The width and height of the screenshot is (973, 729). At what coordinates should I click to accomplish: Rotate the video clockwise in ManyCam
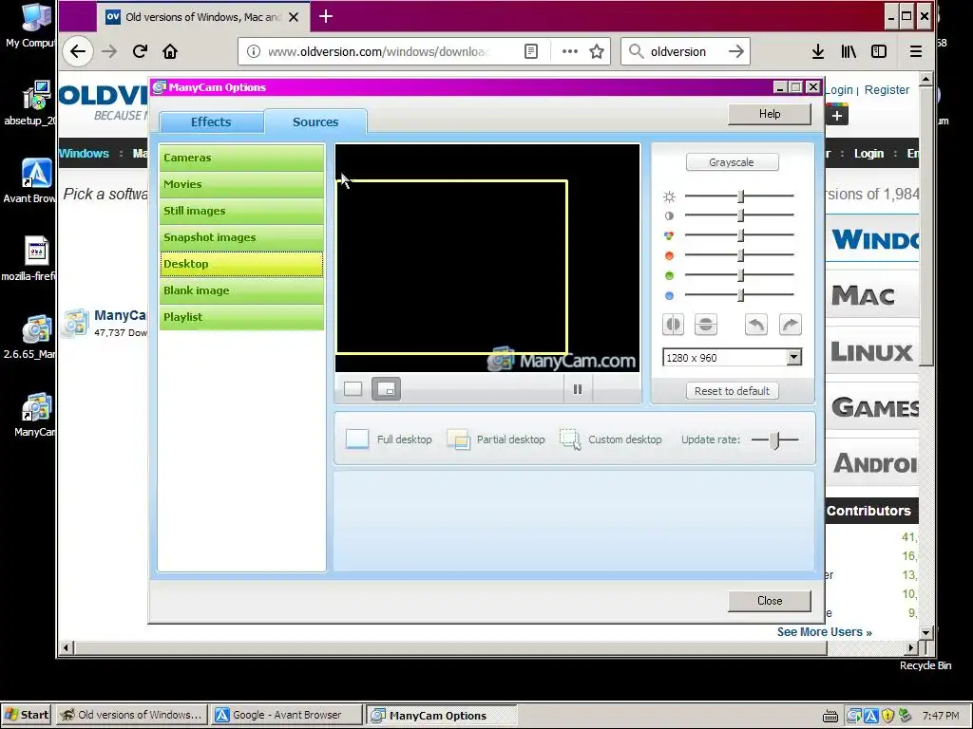tap(790, 325)
